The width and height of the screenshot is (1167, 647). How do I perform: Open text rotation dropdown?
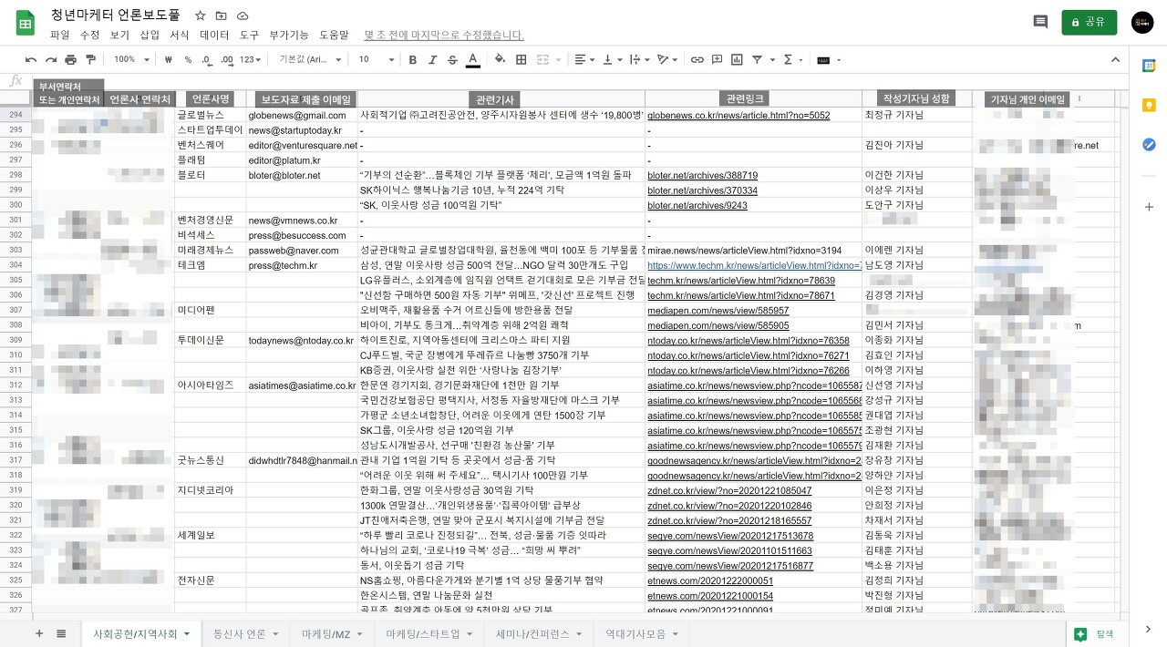[x=666, y=60]
